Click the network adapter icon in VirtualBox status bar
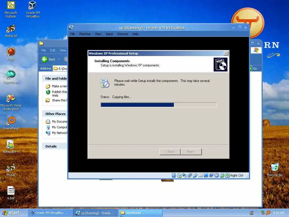The height and width of the screenshot is (217, 289). 190,175
